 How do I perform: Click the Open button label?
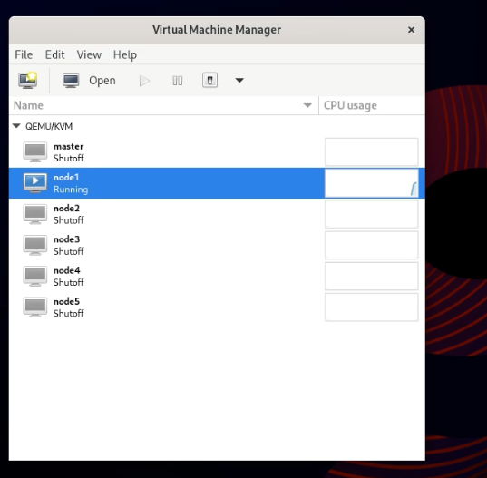pos(102,81)
